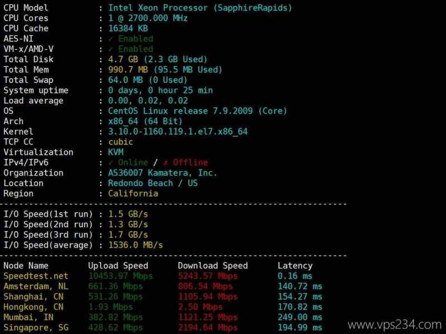Click the IPv6 Offline cross mark

166,163
